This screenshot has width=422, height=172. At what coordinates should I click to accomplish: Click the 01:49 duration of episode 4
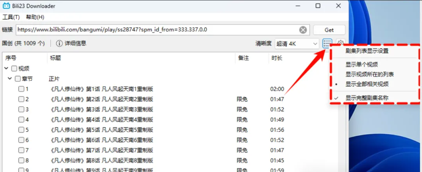click(277, 120)
